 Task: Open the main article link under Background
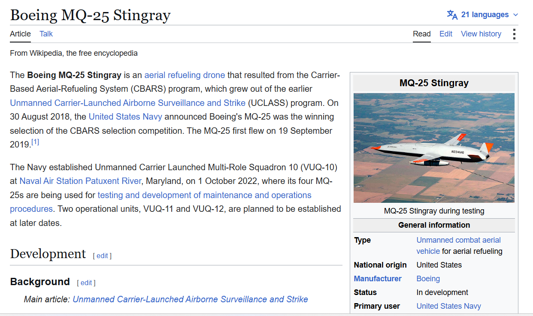click(190, 299)
